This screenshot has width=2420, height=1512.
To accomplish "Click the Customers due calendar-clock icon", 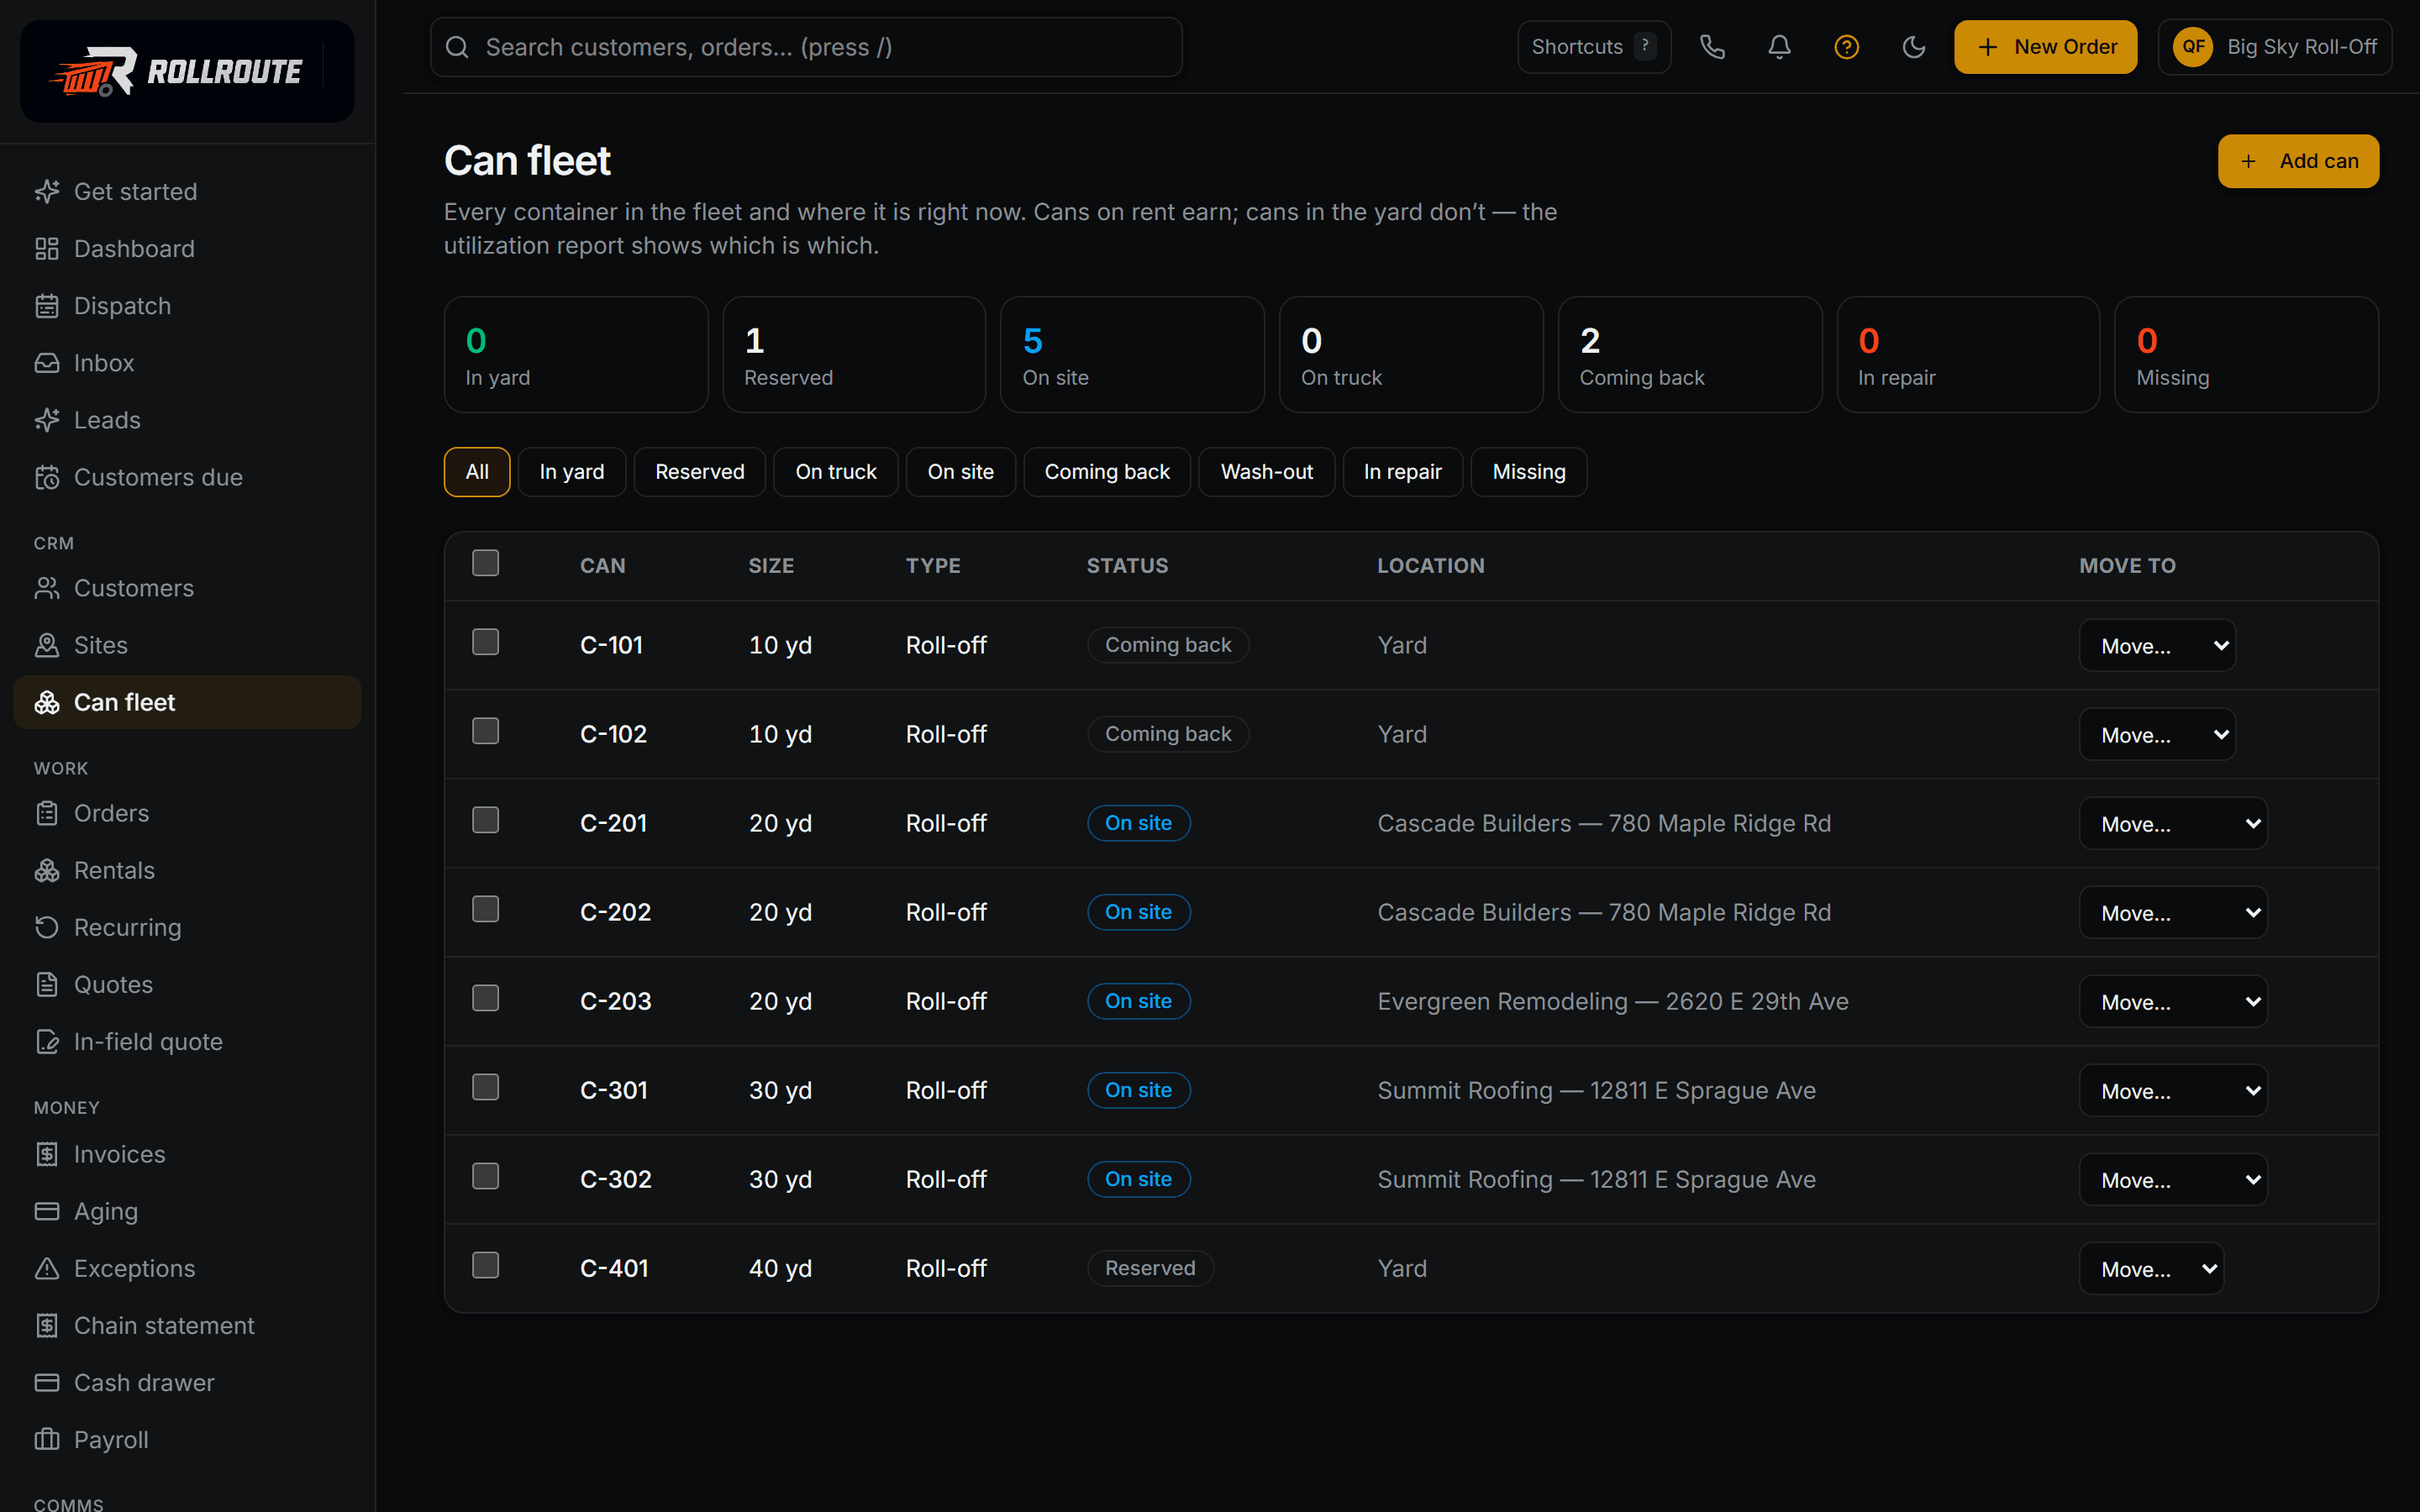I will click(x=47, y=476).
